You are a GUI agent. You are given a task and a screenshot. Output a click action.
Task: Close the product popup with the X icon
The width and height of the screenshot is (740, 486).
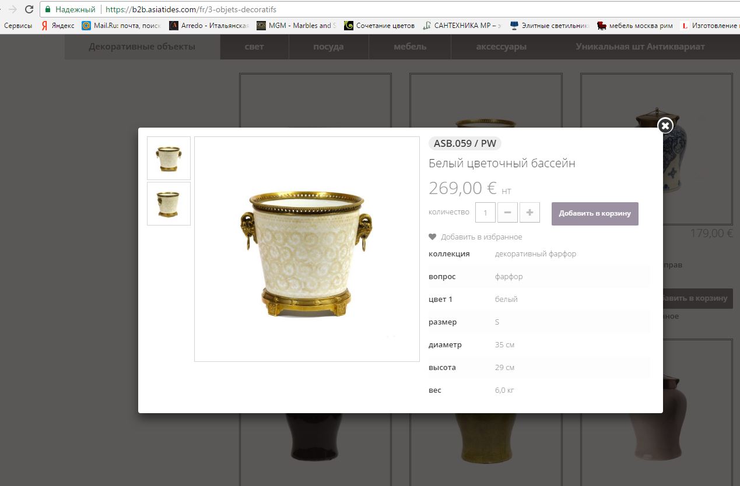pyautogui.click(x=665, y=125)
